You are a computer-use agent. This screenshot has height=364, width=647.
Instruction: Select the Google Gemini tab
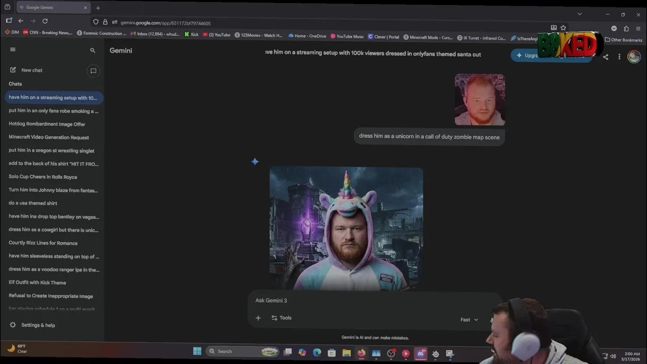53,8
